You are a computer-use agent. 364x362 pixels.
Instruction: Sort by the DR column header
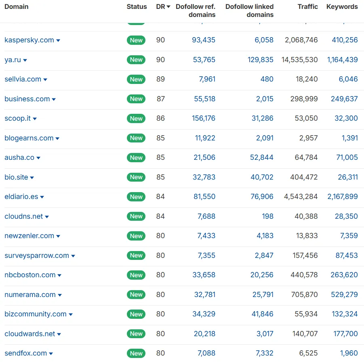163,7
